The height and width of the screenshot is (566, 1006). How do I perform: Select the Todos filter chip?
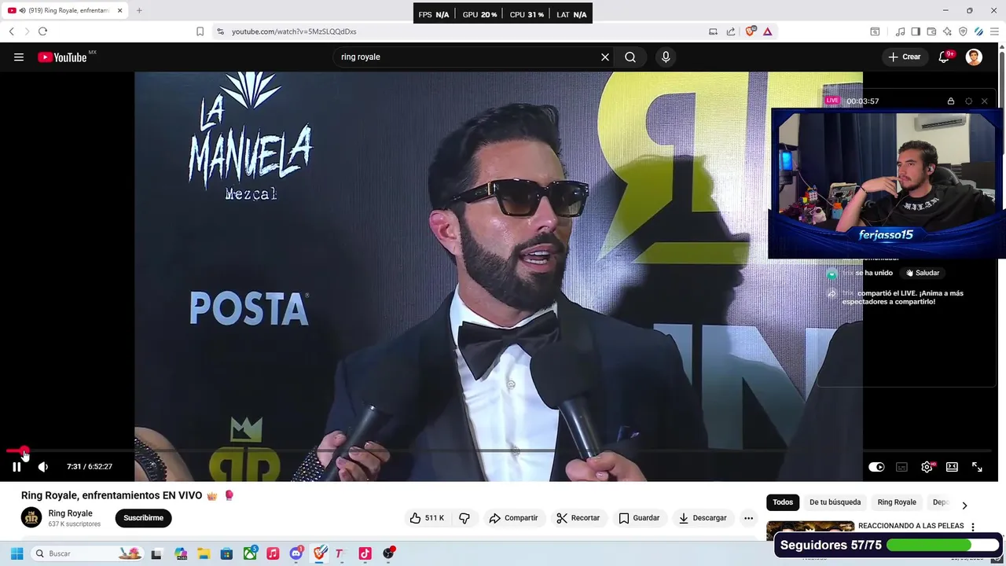[x=783, y=502]
